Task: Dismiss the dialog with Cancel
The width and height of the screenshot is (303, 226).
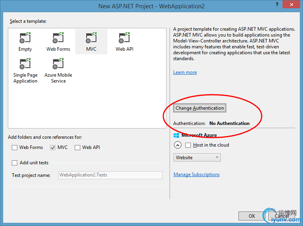Action: [281, 216]
